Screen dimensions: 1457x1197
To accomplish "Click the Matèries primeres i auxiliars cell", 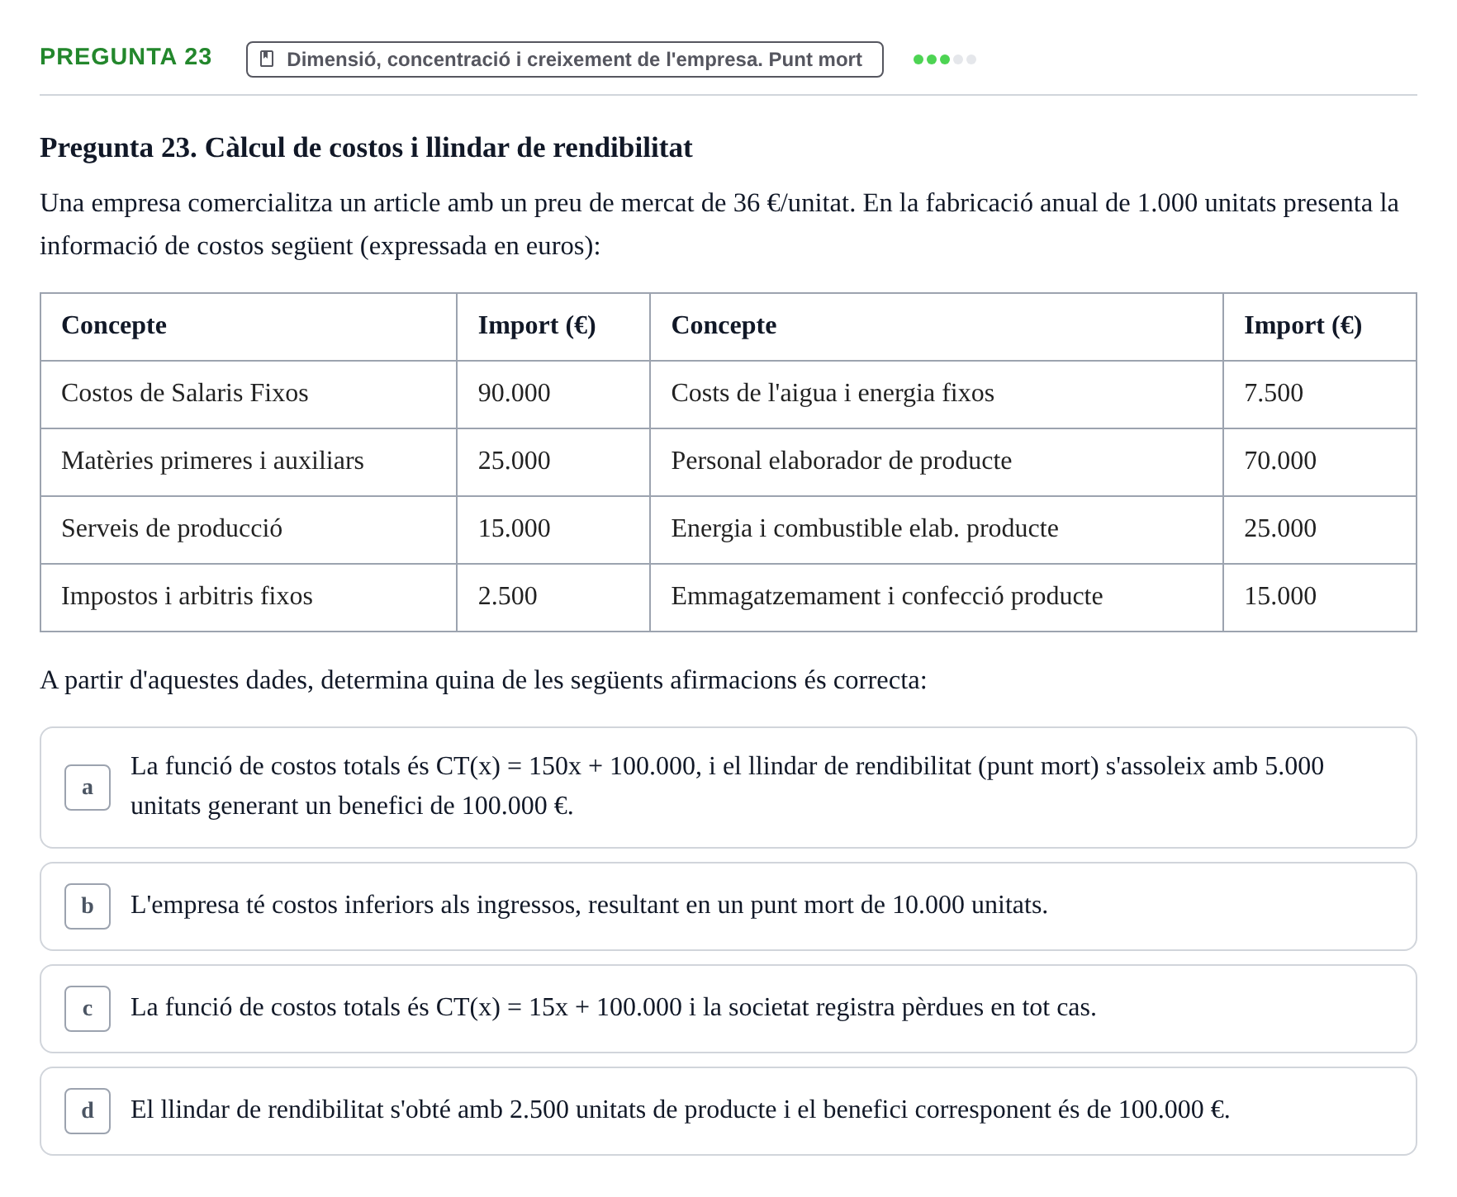I will point(249,462).
